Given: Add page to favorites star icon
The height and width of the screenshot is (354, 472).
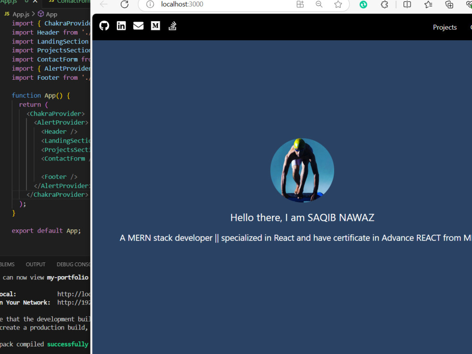Looking at the screenshot, I should [x=338, y=4].
